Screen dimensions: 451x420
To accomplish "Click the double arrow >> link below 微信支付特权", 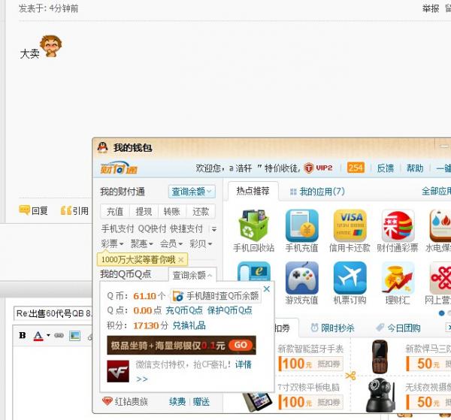I will pos(142,379).
